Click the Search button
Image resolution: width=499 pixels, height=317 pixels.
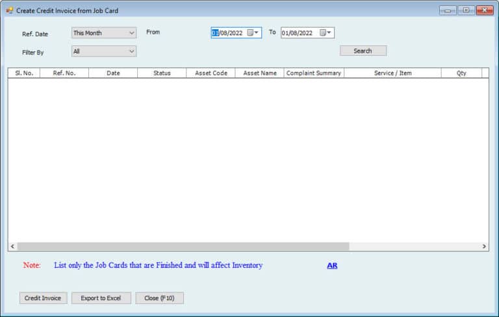click(x=363, y=51)
